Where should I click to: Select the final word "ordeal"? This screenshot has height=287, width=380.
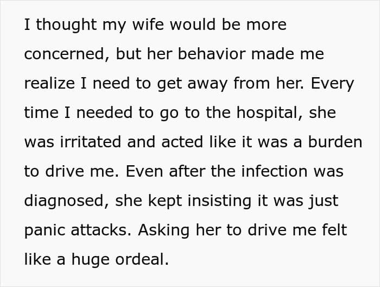140,259
